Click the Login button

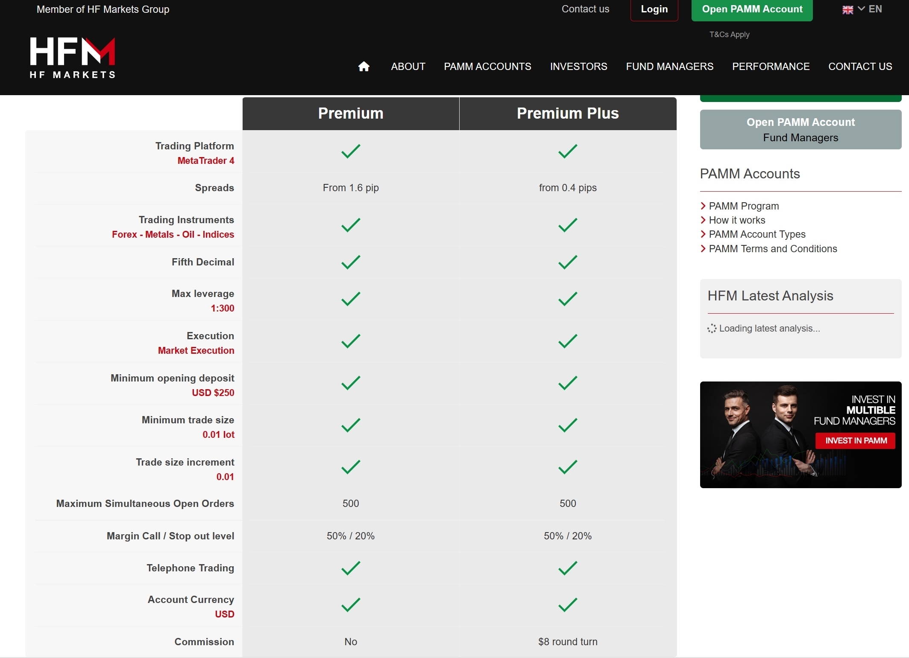[x=654, y=9]
